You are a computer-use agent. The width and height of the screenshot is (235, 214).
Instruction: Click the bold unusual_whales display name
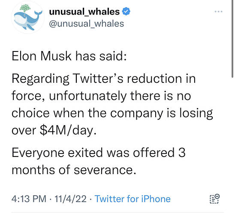[84, 12]
